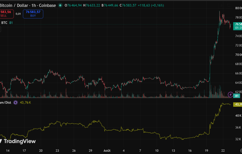Click date 10 on the time axis
The height and width of the screenshot is (154, 242).
157,151
